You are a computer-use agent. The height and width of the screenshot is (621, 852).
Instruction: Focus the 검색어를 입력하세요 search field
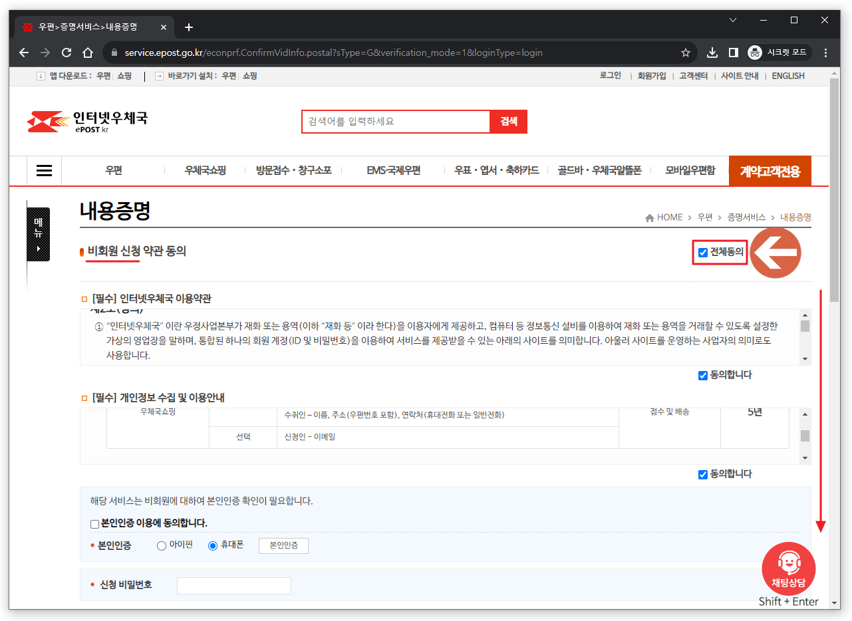(x=396, y=122)
